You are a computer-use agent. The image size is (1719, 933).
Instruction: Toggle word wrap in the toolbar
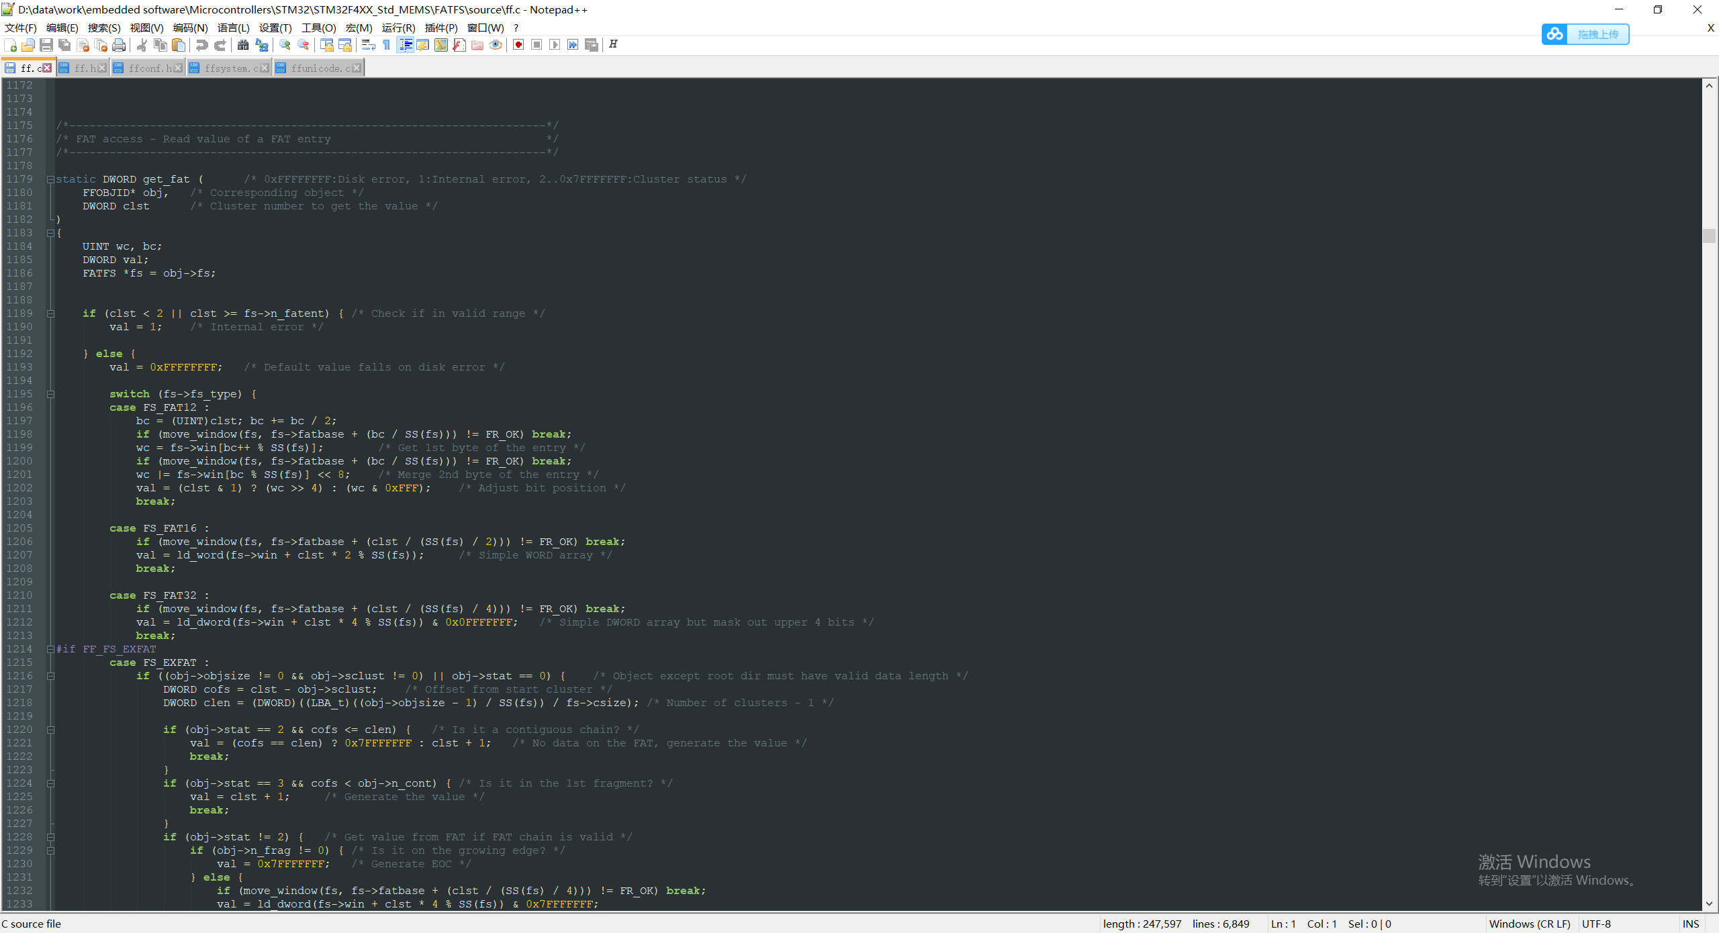point(369,45)
